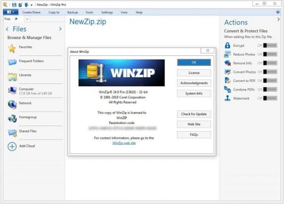Turn on the Combine PDFs switch
This screenshot has width=284, height=204.
click(270, 89)
